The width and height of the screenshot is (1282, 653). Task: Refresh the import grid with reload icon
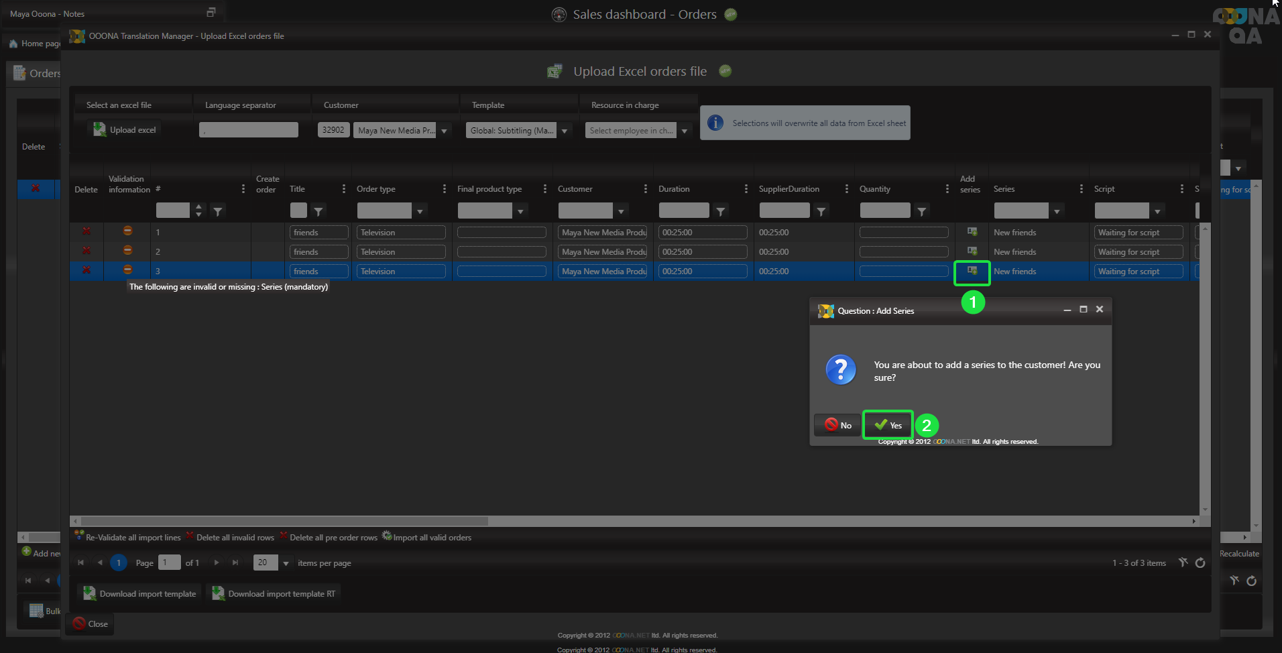(x=1200, y=562)
